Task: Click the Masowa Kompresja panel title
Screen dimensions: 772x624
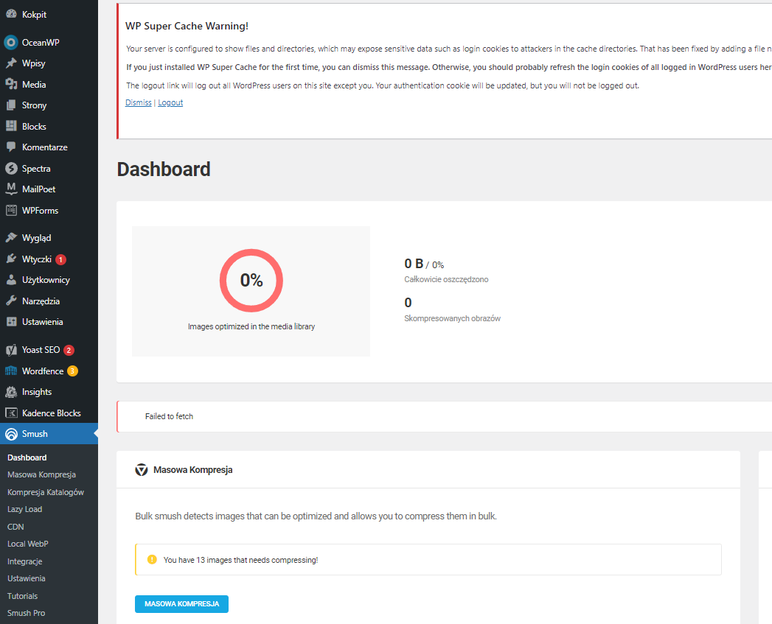Action: pyautogui.click(x=192, y=470)
